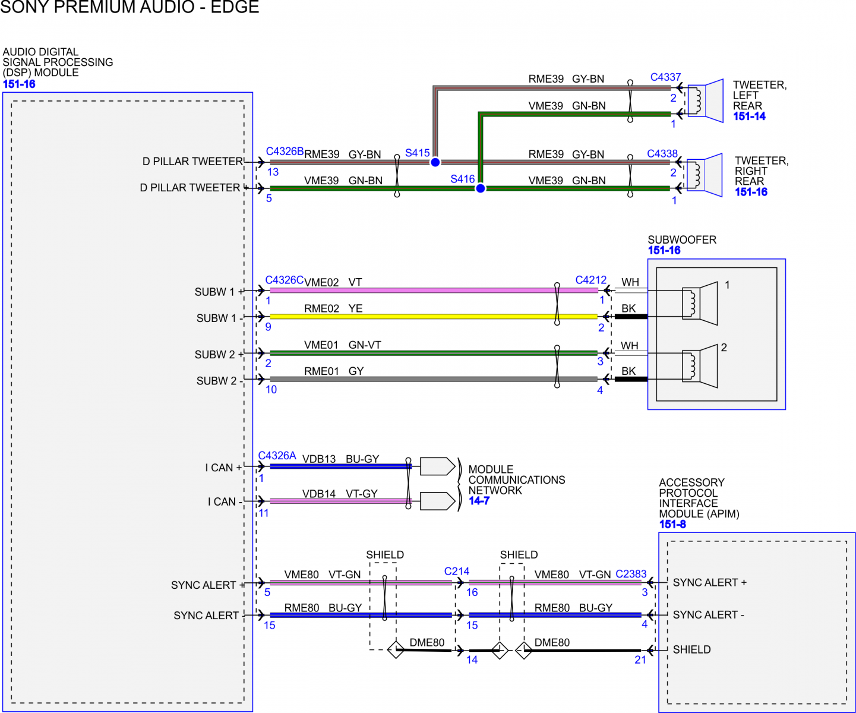This screenshot has height=713, width=856.
Task: Select the RME01 GY wire label
Action: [334, 371]
